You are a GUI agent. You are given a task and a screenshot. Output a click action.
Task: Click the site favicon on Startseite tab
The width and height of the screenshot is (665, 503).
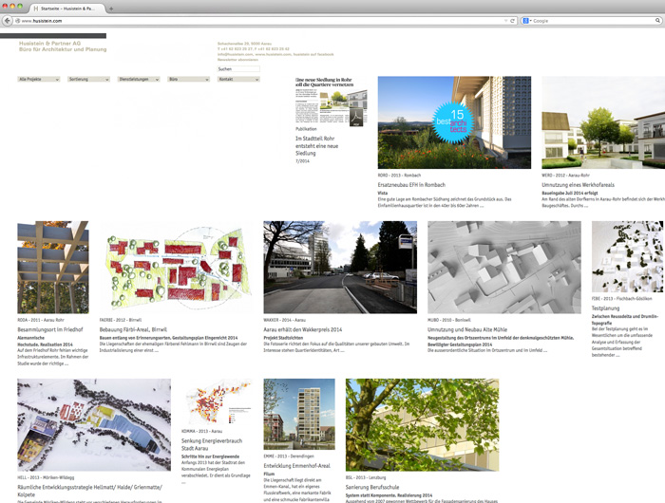pos(36,8)
